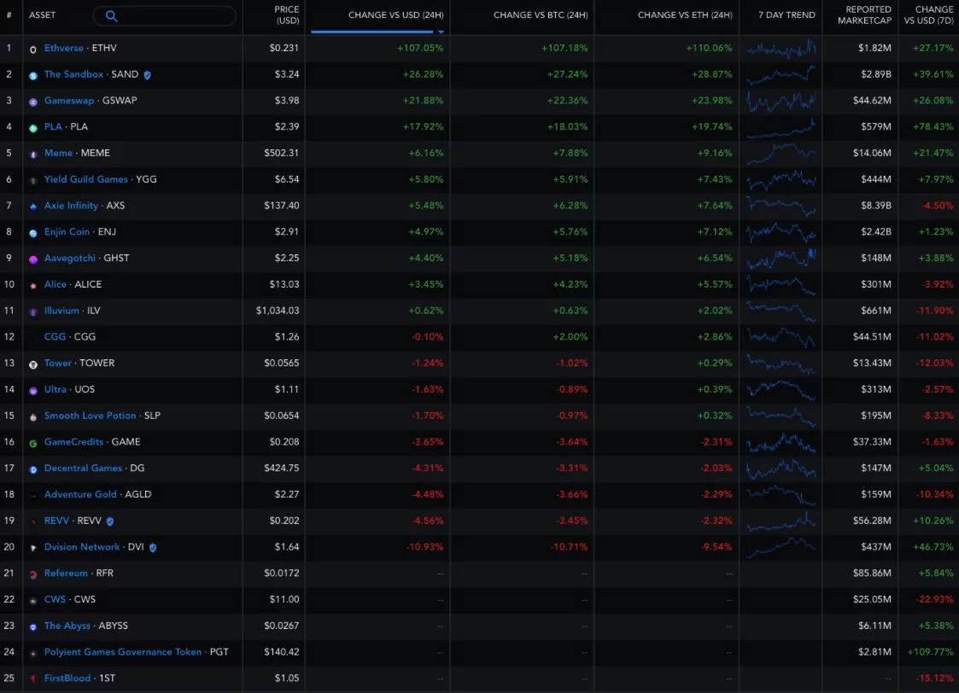
Task: Click the Ethverse coin logo
Action: [x=33, y=49]
